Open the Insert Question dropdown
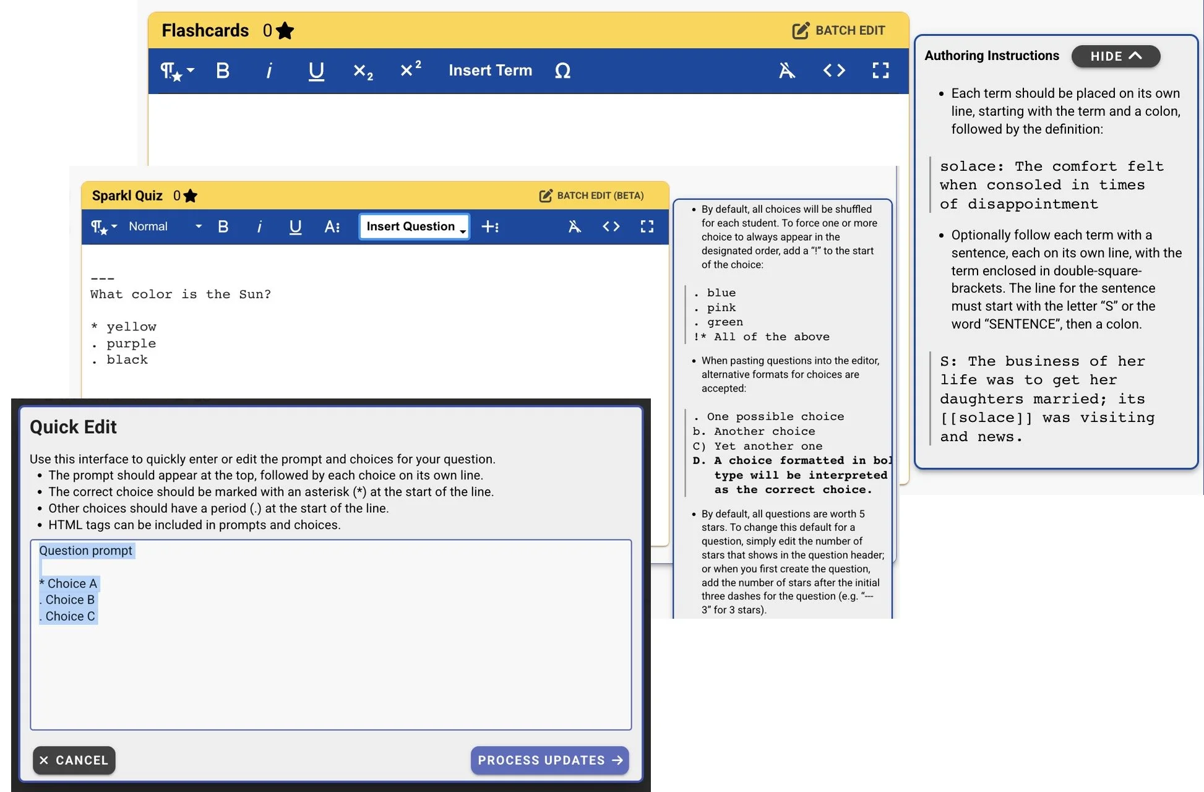This screenshot has height=792, width=1204. coord(413,226)
